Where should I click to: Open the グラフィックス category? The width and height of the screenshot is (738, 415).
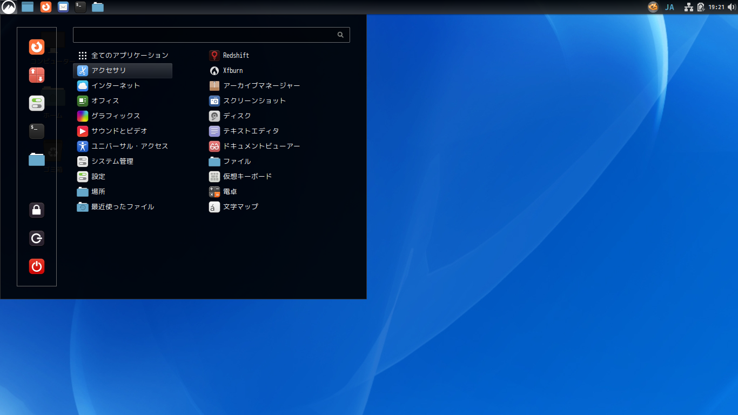pyautogui.click(x=115, y=116)
